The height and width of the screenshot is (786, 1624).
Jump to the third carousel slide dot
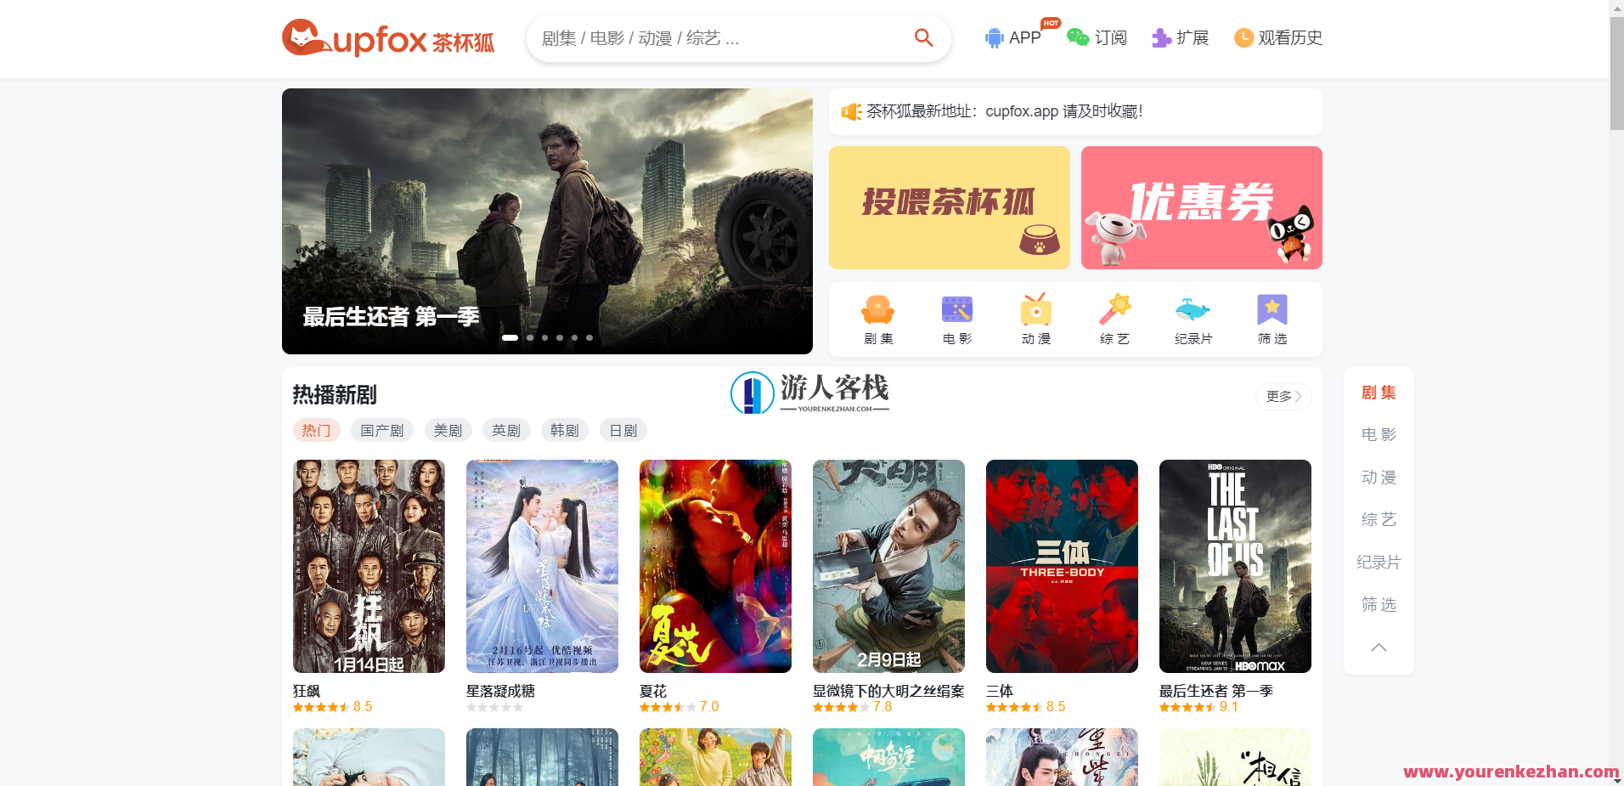(544, 337)
